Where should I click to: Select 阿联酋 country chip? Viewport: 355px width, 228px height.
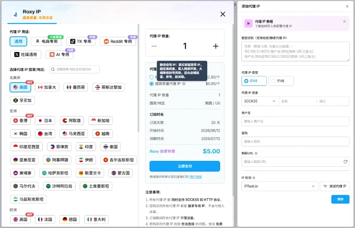(x=72, y=120)
